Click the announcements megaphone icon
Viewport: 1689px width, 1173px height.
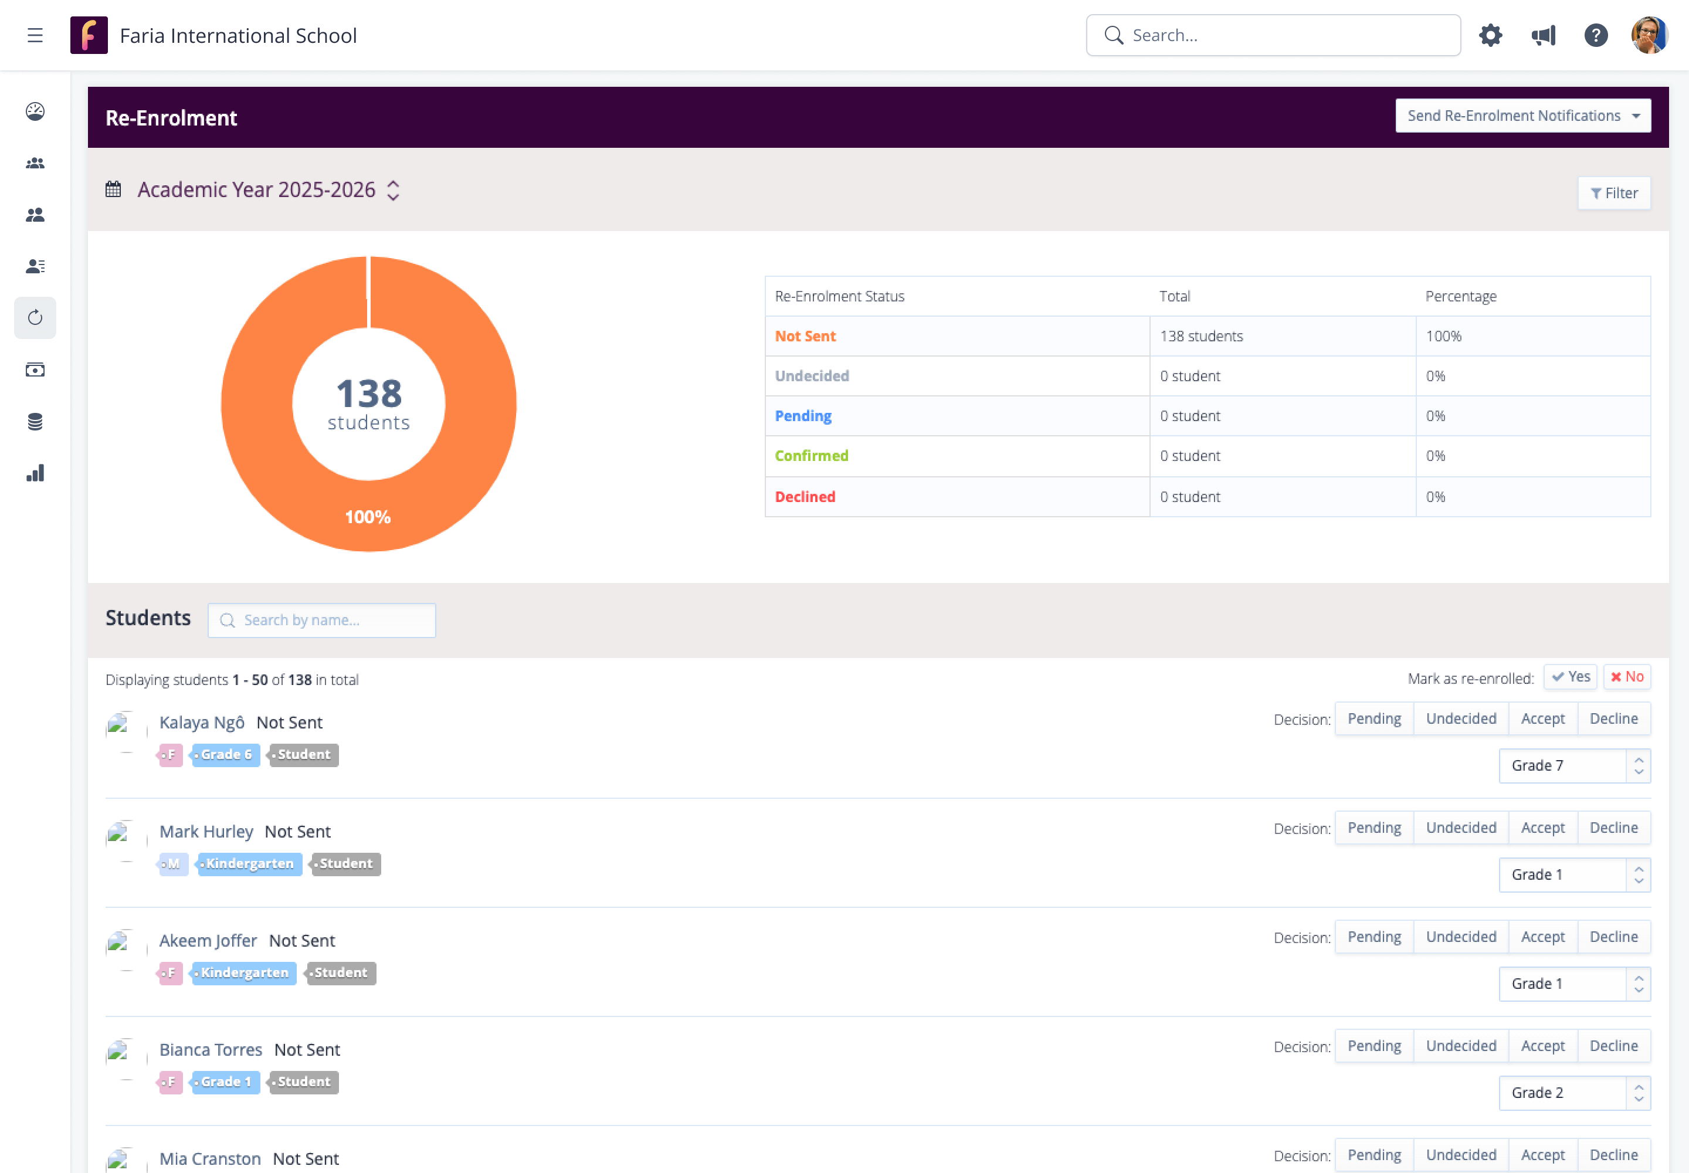point(1543,35)
